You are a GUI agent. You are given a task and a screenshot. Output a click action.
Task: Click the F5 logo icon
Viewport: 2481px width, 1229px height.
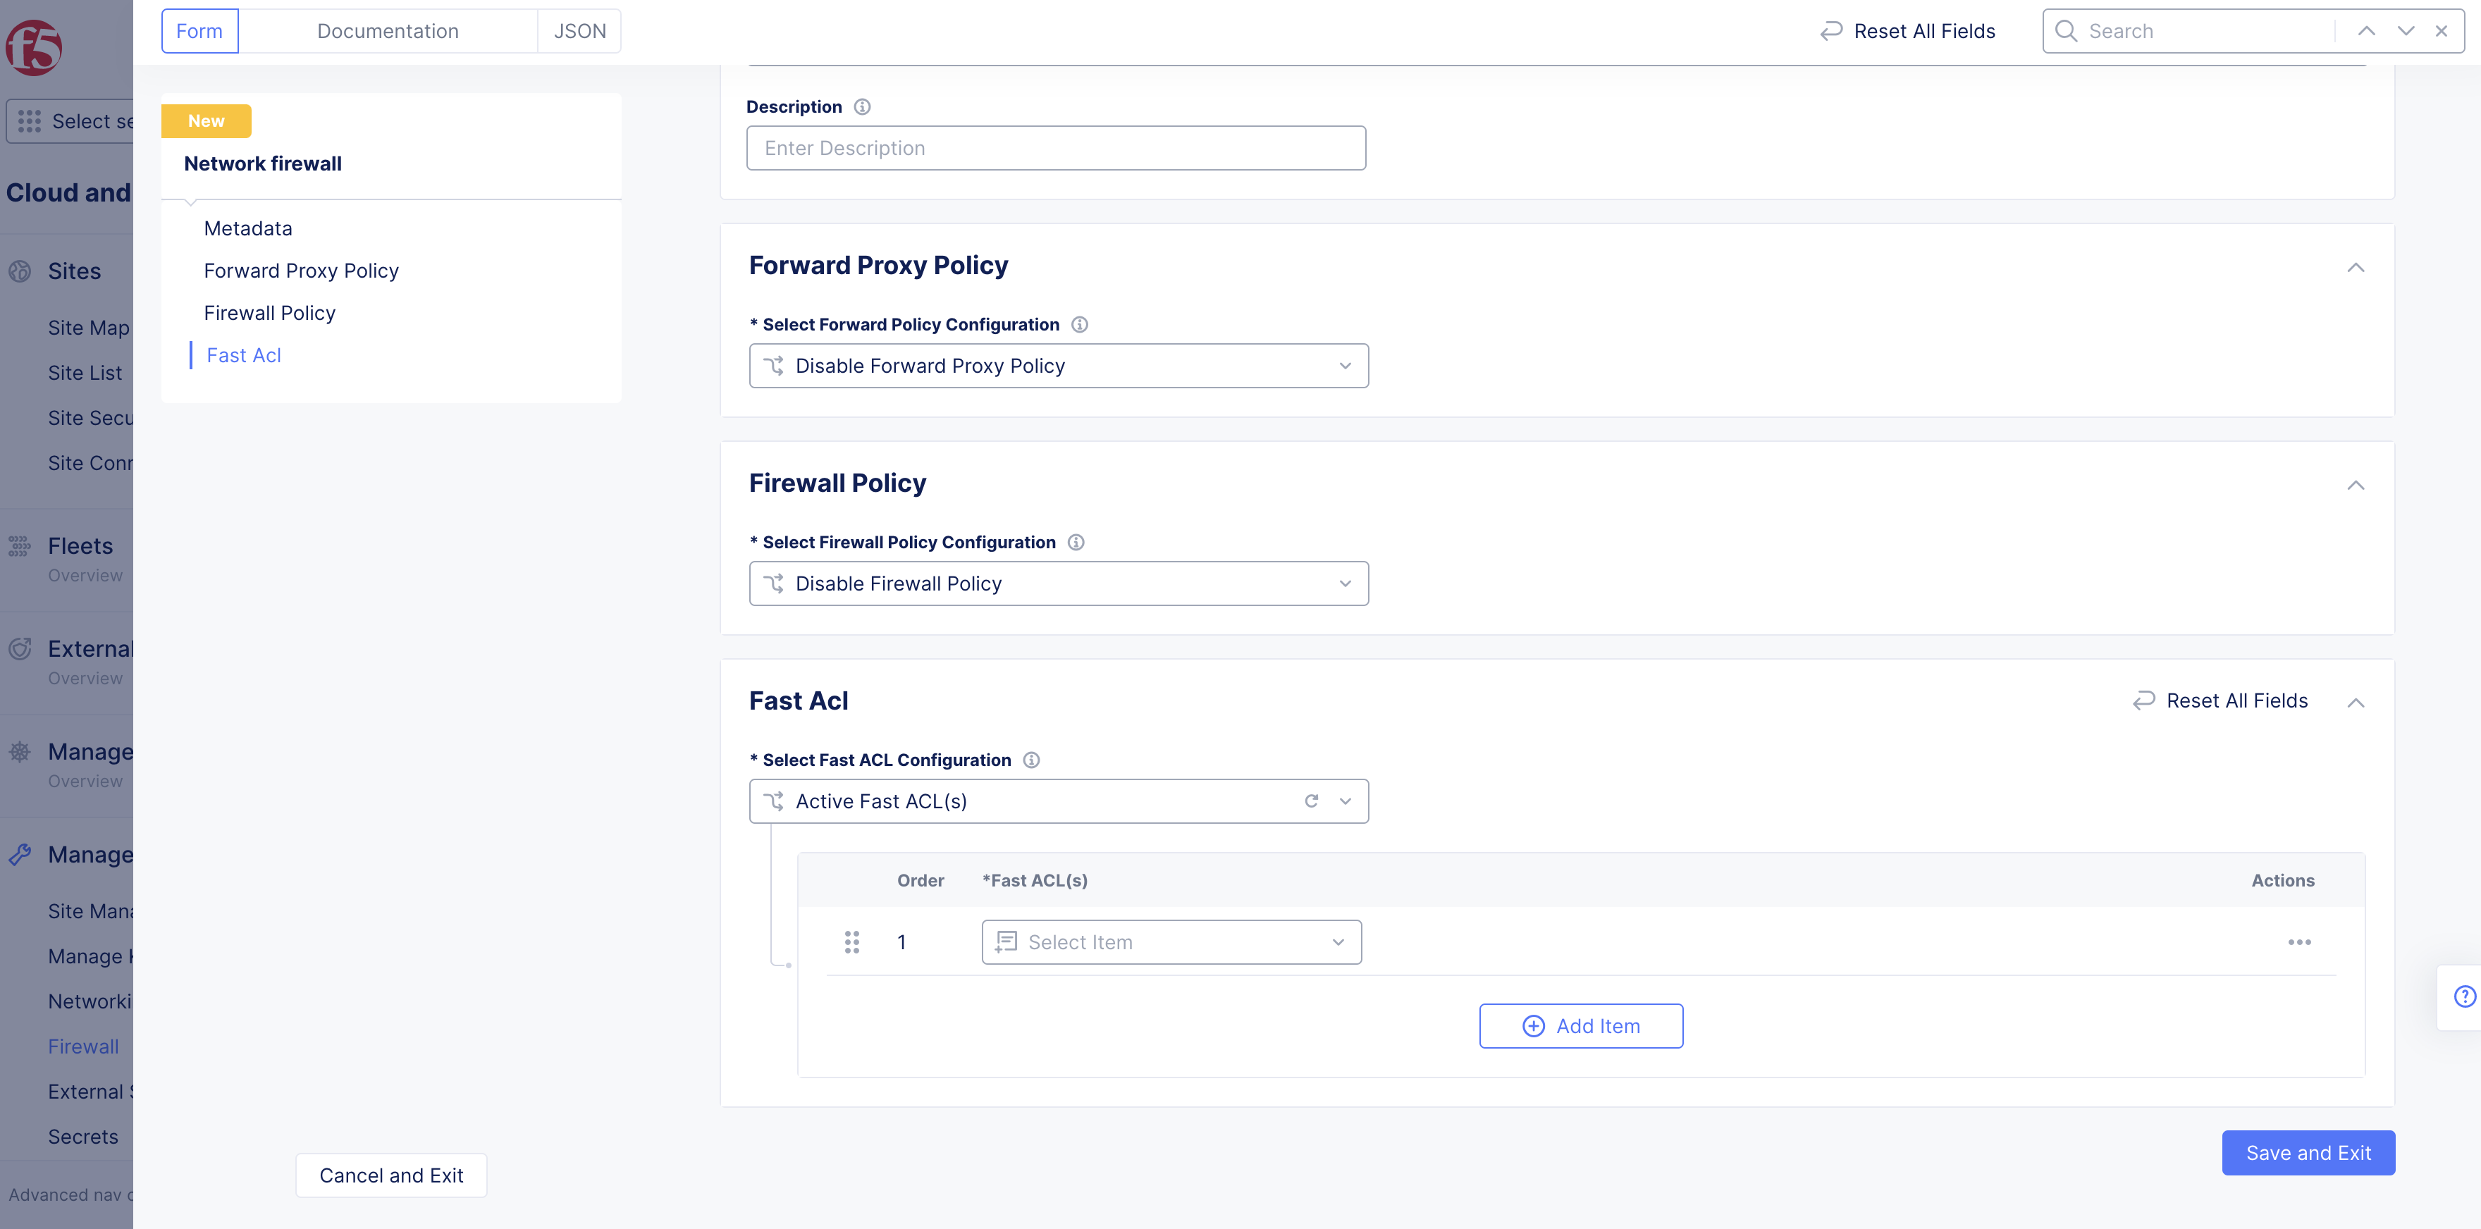[34, 47]
